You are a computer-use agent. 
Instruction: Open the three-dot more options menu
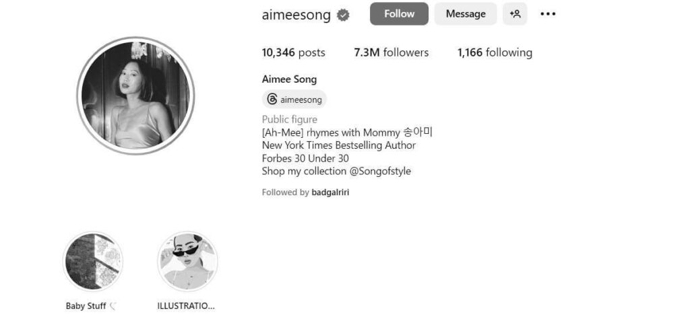(548, 13)
